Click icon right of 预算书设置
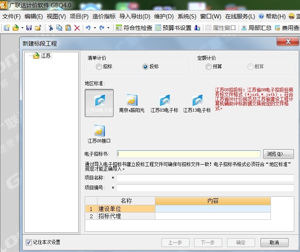 [x=197, y=28]
